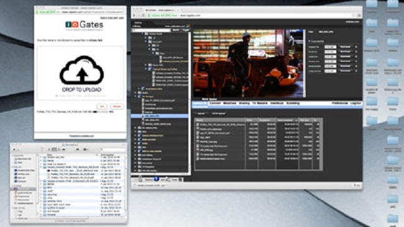The image size is (404, 227).
Task: Sort the table by the Size column
Action: coord(252,120)
